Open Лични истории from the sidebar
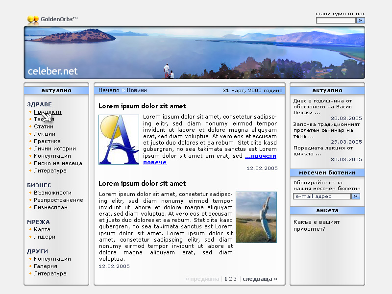The height and width of the screenshot is (294, 392). [54, 148]
